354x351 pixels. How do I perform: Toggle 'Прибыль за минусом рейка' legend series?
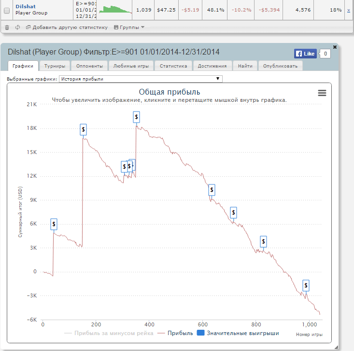point(109,333)
